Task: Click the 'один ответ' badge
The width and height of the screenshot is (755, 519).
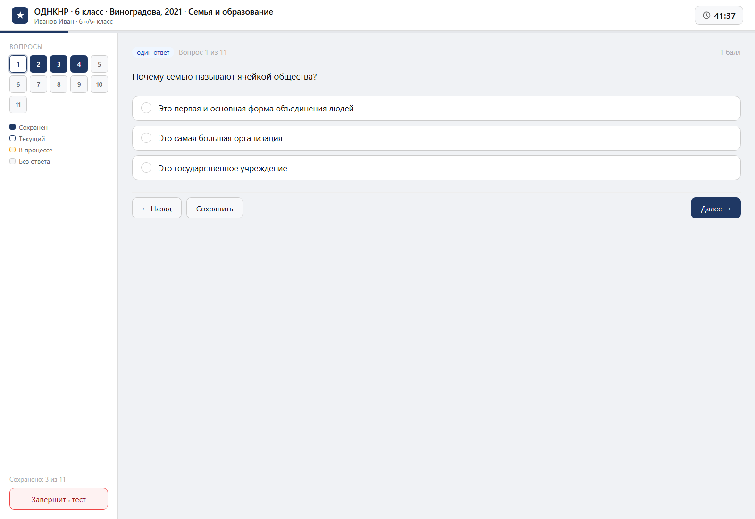Action: pyautogui.click(x=153, y=52)
